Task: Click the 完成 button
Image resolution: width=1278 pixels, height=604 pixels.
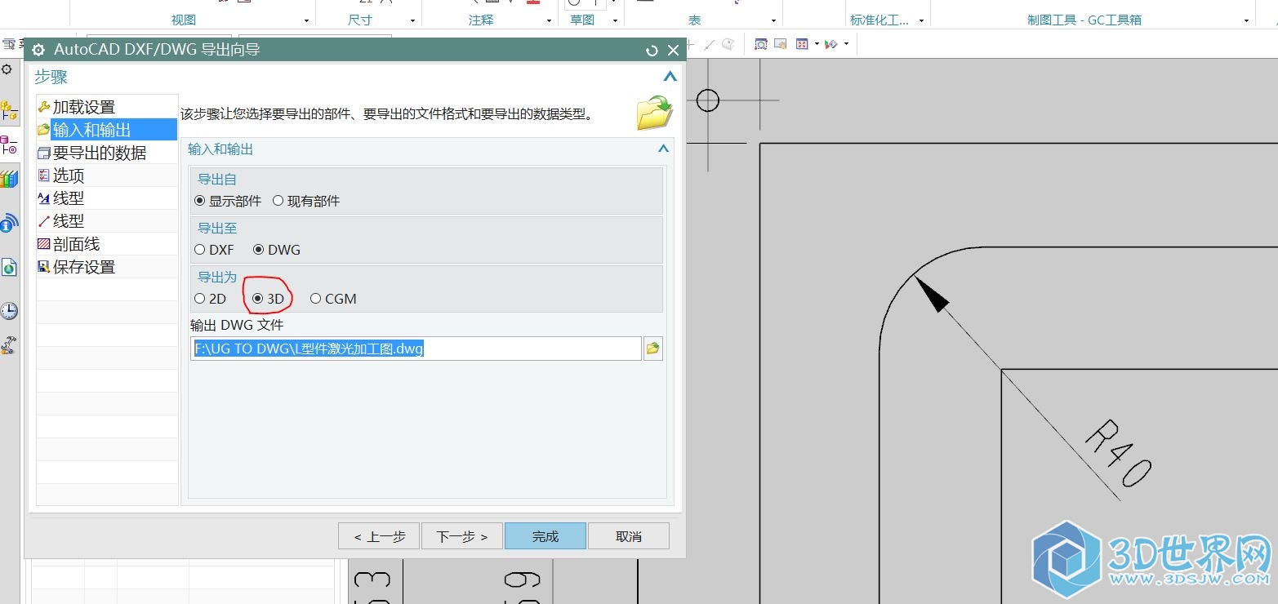Action: [x=545, y=536]
